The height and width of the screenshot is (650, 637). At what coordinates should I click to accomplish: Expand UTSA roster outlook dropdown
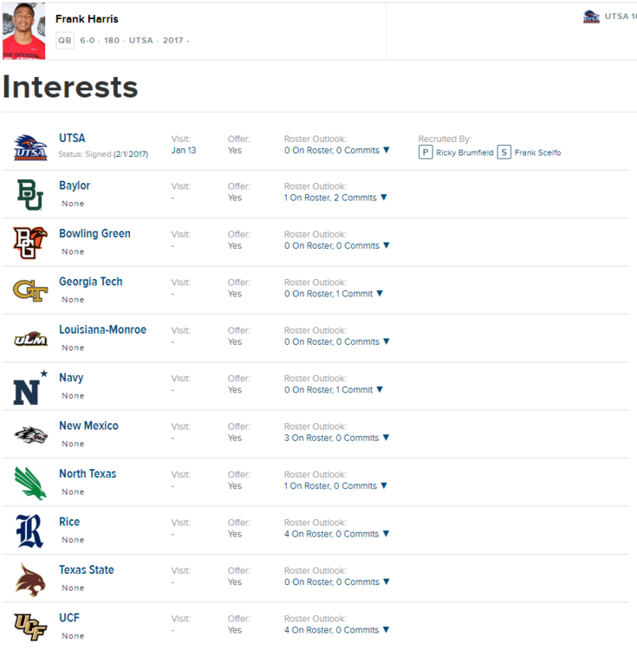click(x=387, y=151)
